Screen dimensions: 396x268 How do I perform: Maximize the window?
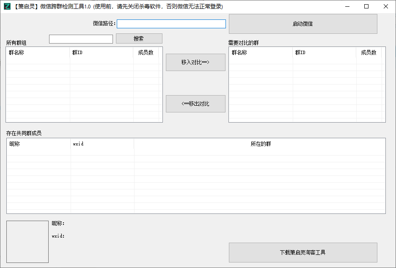click(366, 7)
